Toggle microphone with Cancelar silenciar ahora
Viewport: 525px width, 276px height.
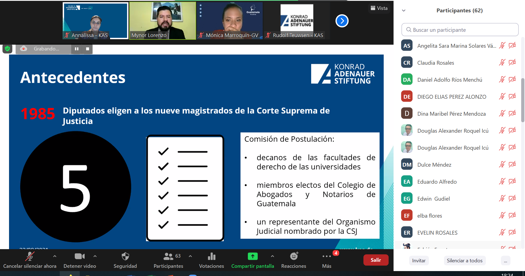coord(30,257)
